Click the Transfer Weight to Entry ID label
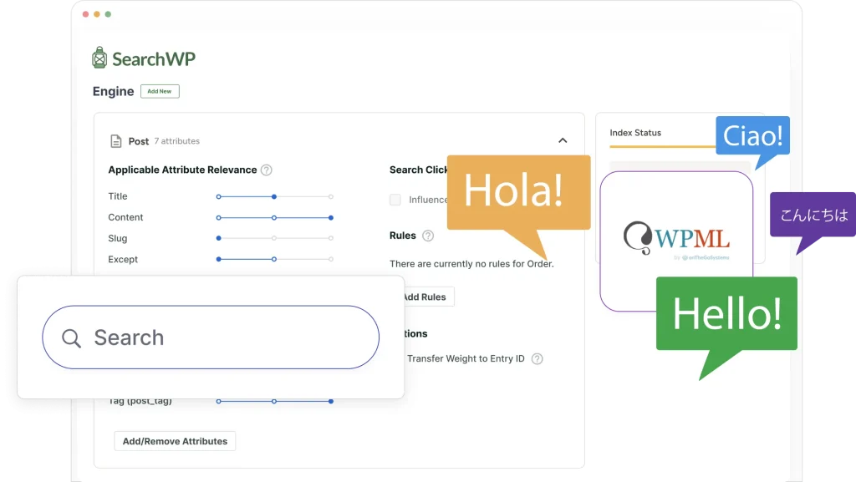 (x=466, y=358)
